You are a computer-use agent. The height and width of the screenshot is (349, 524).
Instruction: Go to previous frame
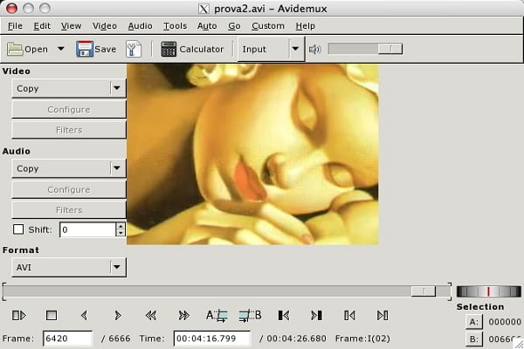coord(84,315)
